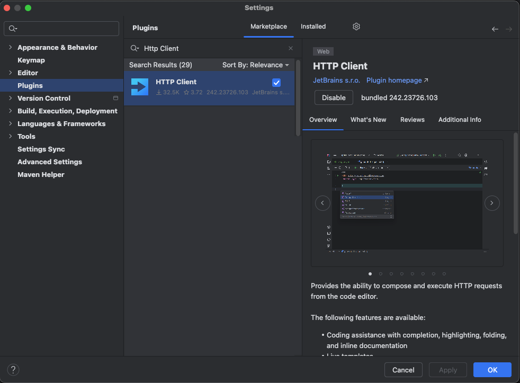520x383 pixels.
Task: Open the Sort By: Relevance dropdown
Action: click(256, 65)
